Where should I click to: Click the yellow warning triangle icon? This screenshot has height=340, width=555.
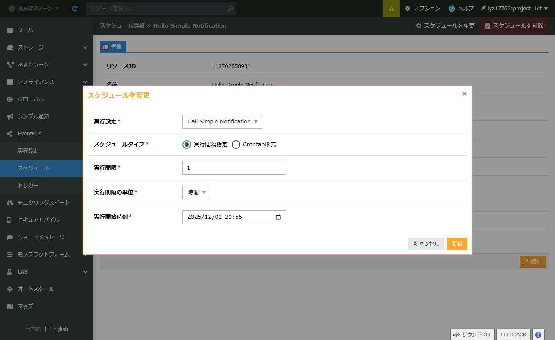[391, 9]
